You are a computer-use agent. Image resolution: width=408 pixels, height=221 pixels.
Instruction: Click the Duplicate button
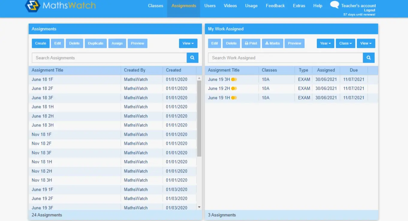point(96,43)
